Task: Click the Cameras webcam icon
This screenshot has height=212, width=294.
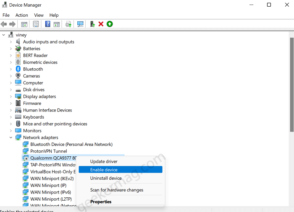Action: pyautogui.click(x=18, y=76)
